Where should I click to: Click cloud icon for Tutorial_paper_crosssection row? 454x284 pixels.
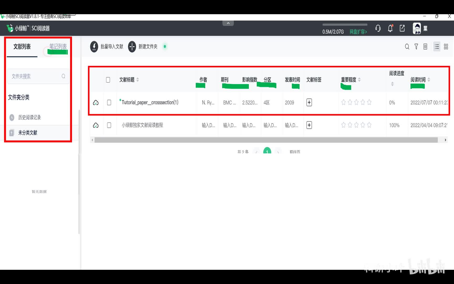96,103
